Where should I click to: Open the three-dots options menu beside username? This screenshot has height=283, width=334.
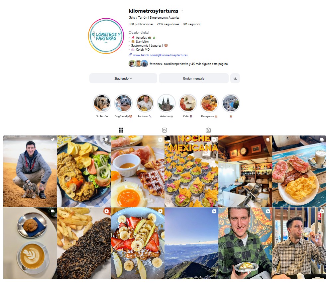[182, 11]
